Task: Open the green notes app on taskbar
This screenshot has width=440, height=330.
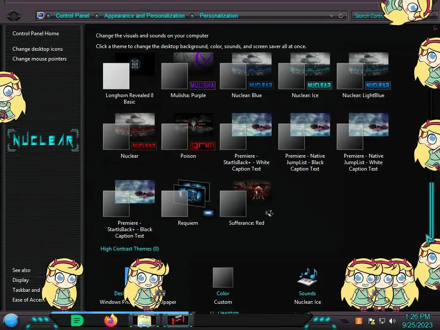Action: [x=77, y=321]
